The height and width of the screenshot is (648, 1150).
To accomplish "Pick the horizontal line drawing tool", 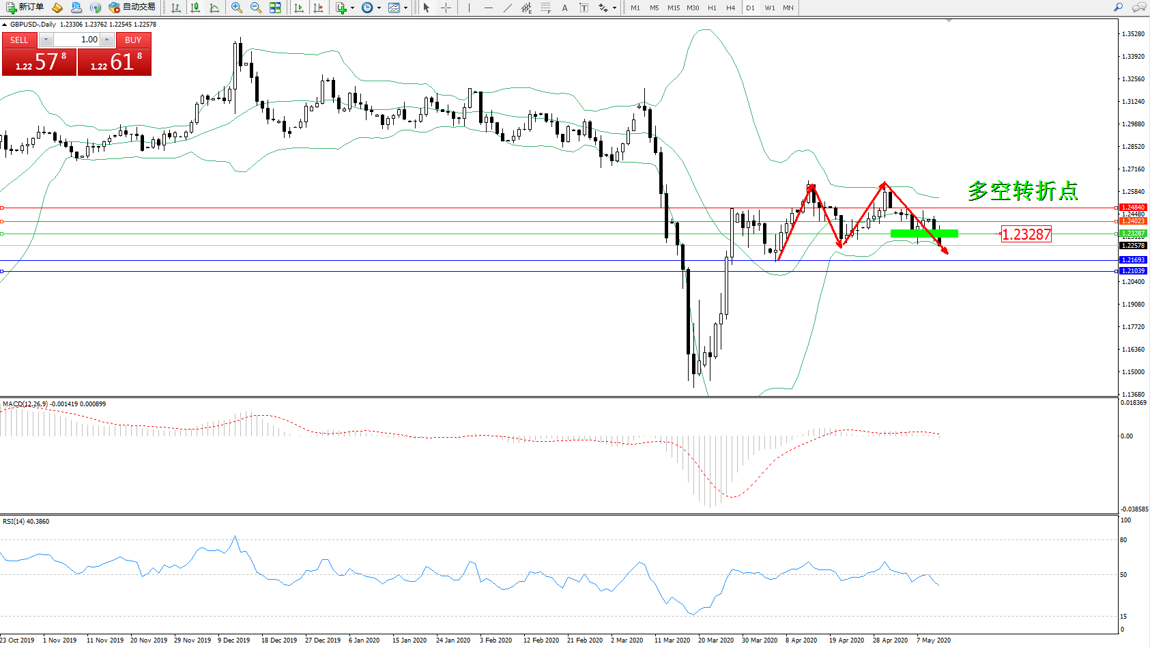I will point(488,8).
